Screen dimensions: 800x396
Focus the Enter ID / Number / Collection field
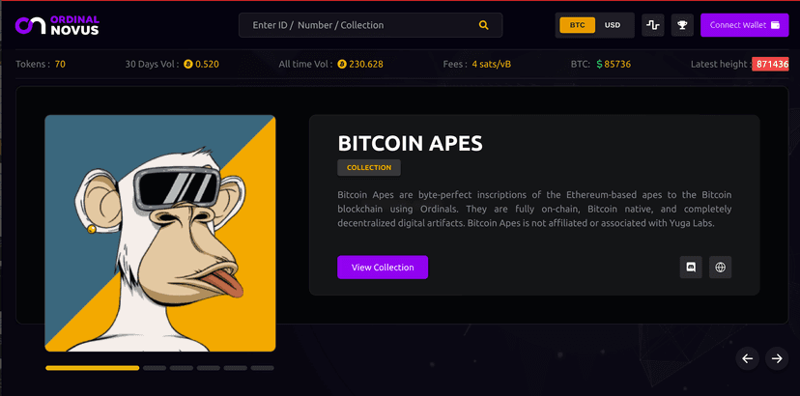[370, 25]
